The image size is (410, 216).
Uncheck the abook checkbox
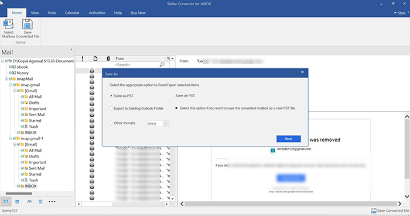(x=10, y=67)
